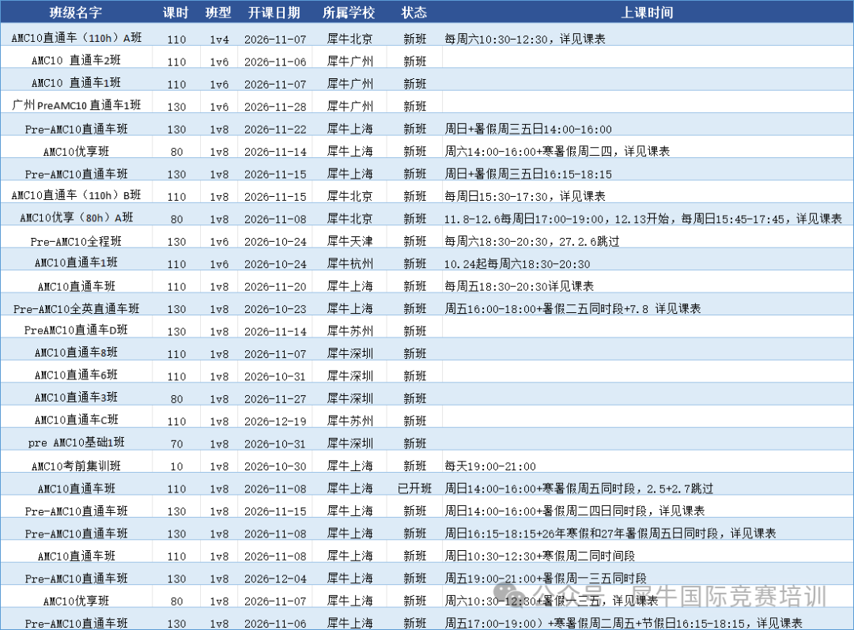Click the 1v4 class type cell

220,40
